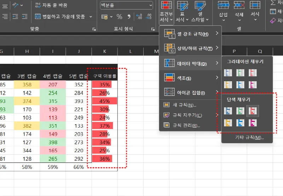
Task: Select the purple solid fill (단색 채우기) data bar
Action: (253, 123)
